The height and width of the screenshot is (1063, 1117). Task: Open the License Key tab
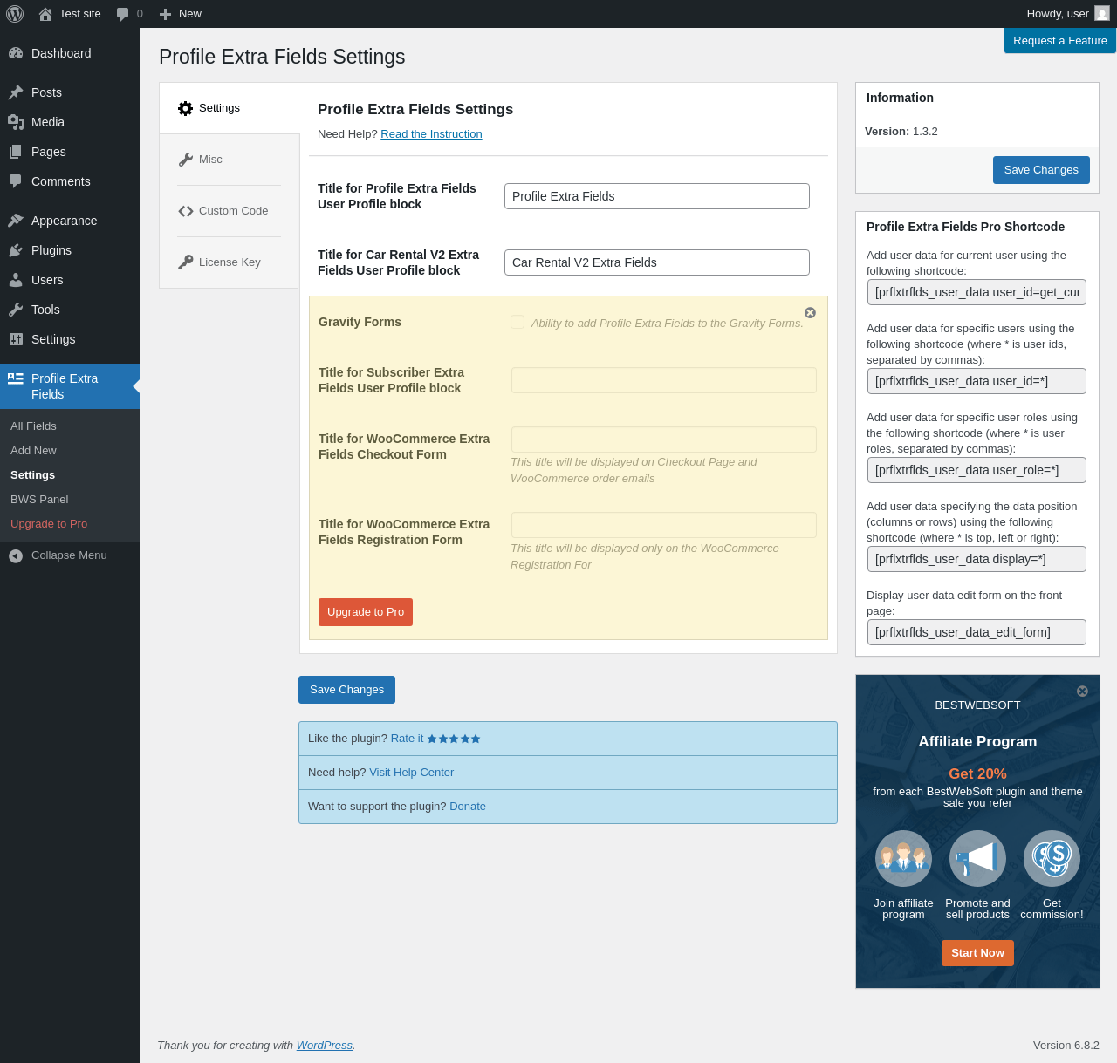(230, 262)
